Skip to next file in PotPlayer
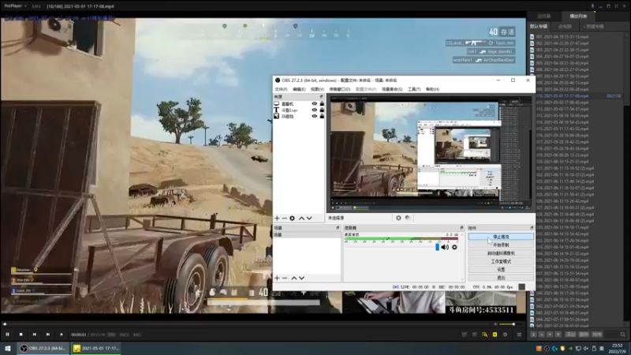This screenshot has height=355, width=631. pyautogui.click(x=48, y=334)
